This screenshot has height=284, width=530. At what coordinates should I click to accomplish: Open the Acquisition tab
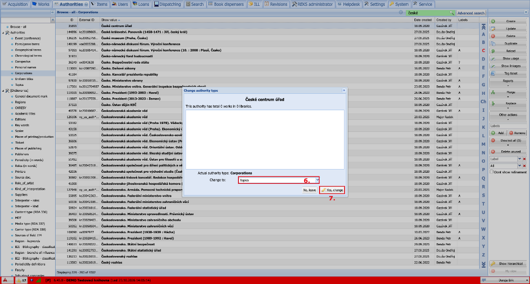click(x=15, y=4)
